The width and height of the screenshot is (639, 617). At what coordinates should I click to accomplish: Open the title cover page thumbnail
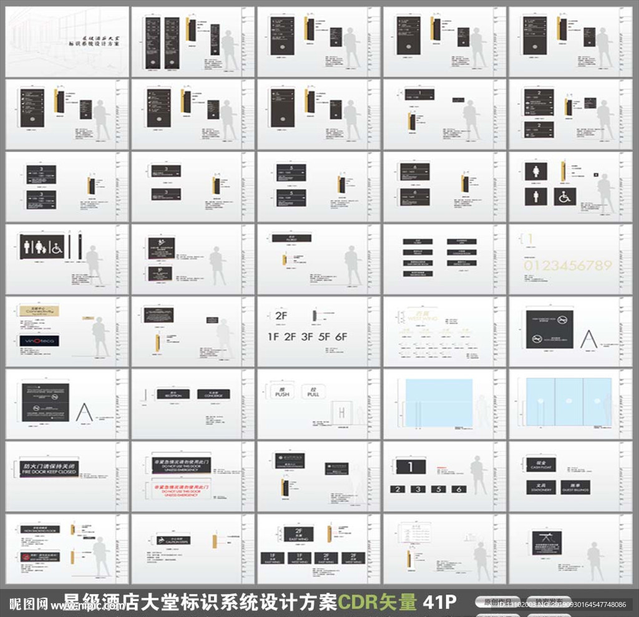click(67, 42)
